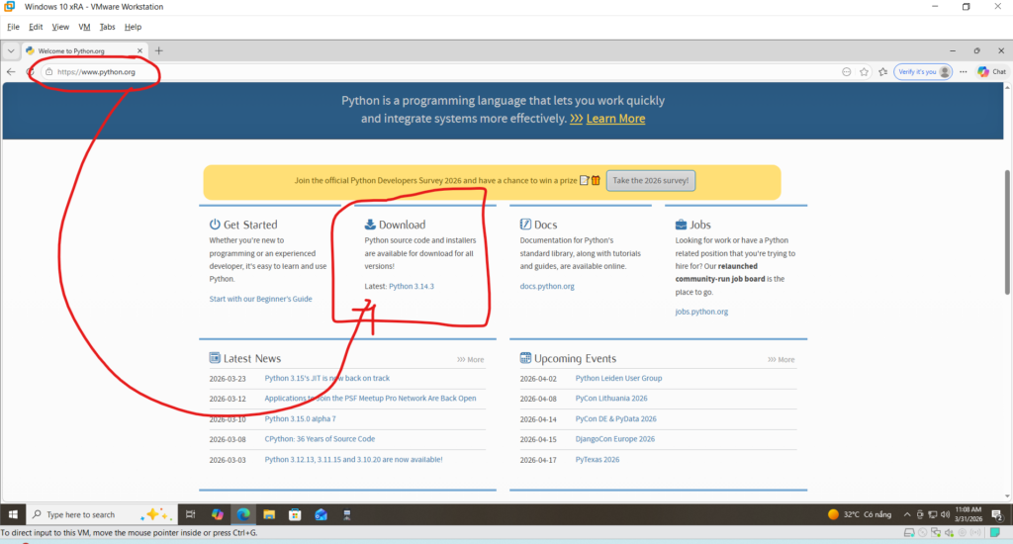Image resolution: width=1013 pixels, height=544 pixels.
Task: Expand More link beside Latest News
Action: pos(471,360)
